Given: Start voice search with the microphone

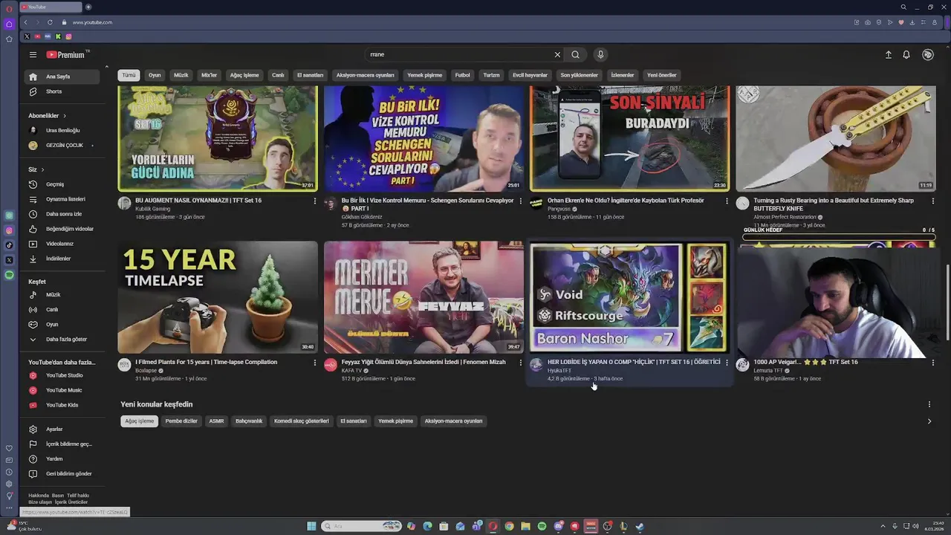Looking at the screenshot, I should 600,54.
